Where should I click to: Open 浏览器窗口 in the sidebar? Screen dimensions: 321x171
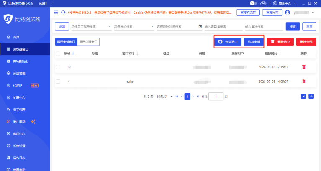coord(25,49)
